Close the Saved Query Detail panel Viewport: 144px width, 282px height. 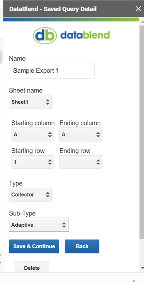tap(138, 9)
